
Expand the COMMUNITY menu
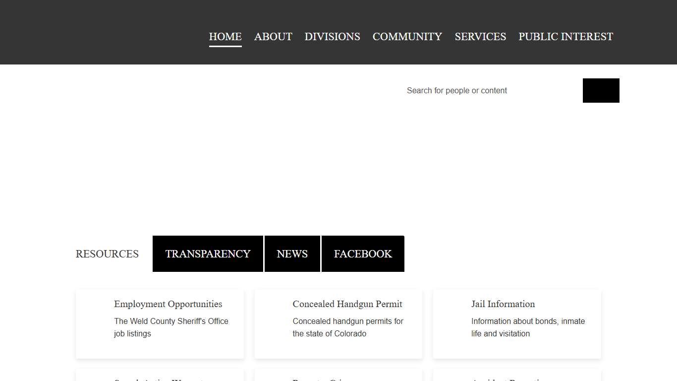pos(407,37)
